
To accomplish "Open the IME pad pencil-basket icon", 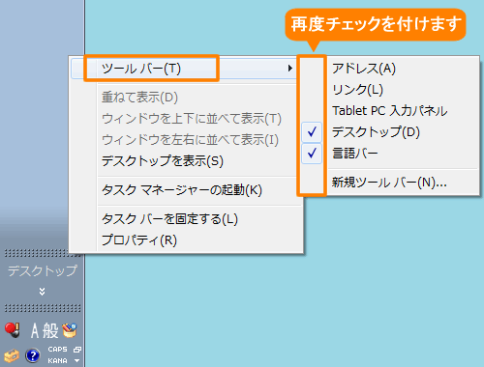I will tap(70, 330).
